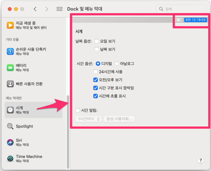Screen dimensions: 211x171
Task: Enable 날짜 보기 checkbox
Action: [x=97, y=49]
